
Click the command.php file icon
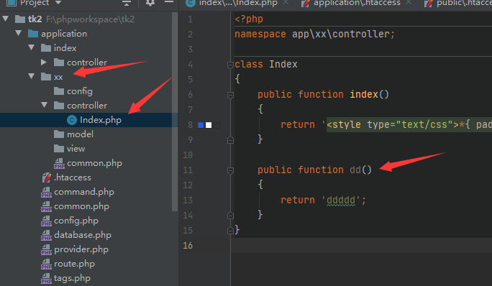pos(46,192)
